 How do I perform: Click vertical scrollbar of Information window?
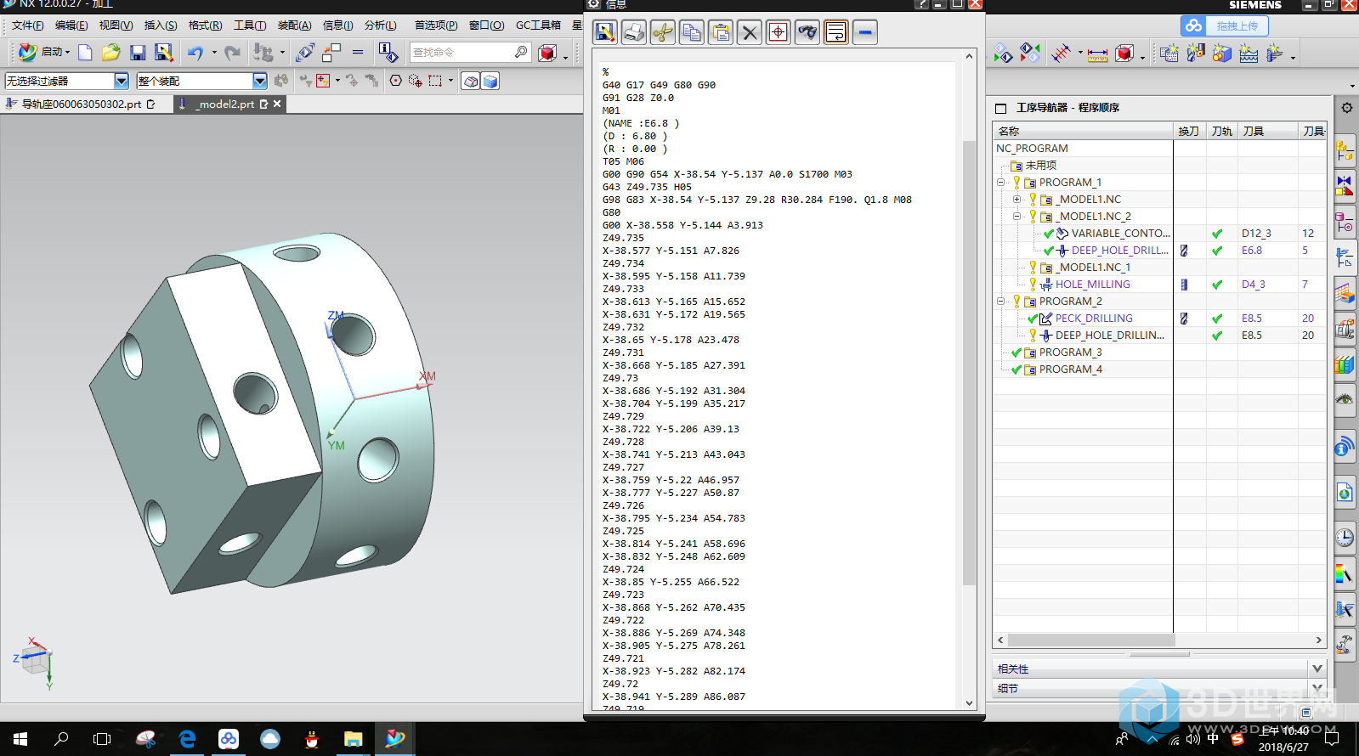(969, 363)
